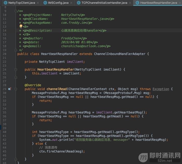Screen dimensions: 182x164
Task: Switch to the IMSConfig.java tab
Action: pos(58,3)
